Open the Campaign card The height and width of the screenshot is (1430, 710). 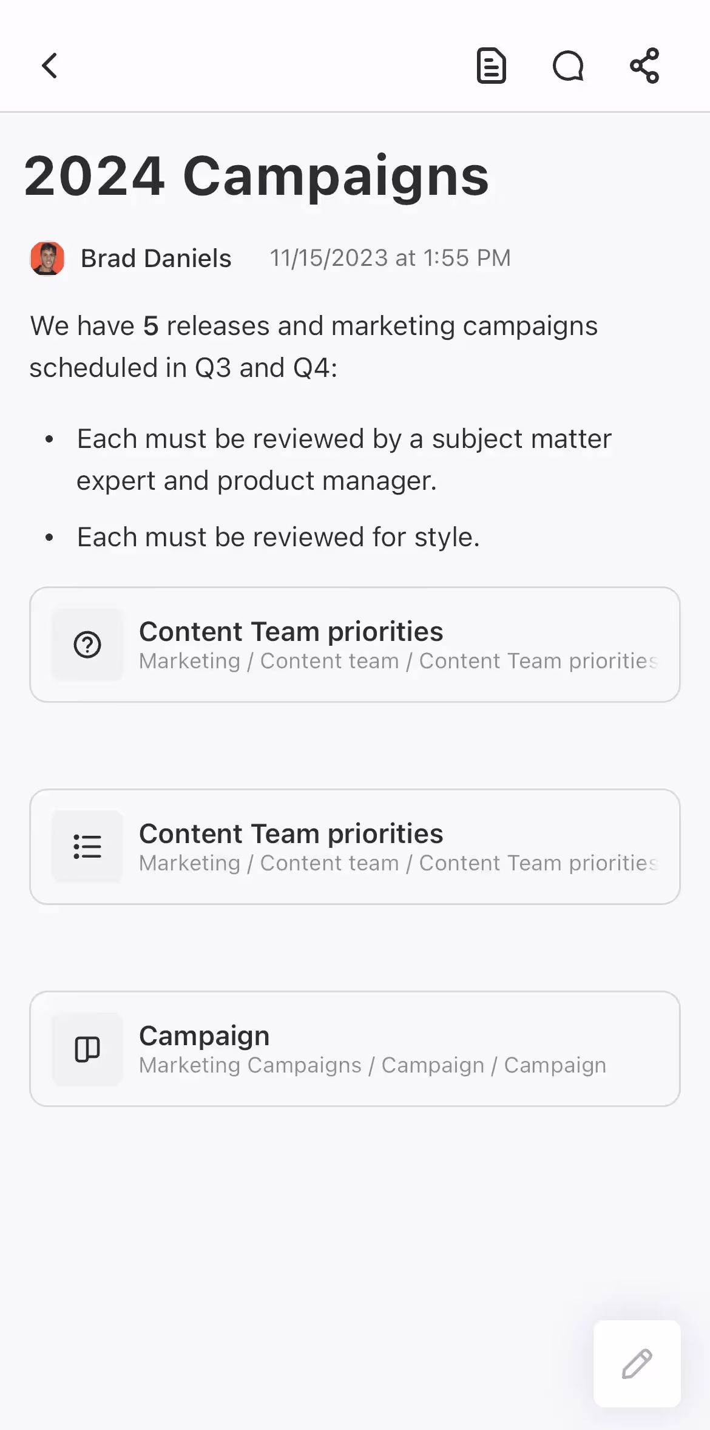click(x=355, y=1048)
